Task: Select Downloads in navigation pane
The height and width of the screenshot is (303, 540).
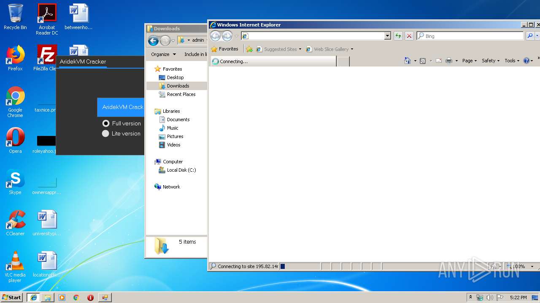Action: coord(178,86)
